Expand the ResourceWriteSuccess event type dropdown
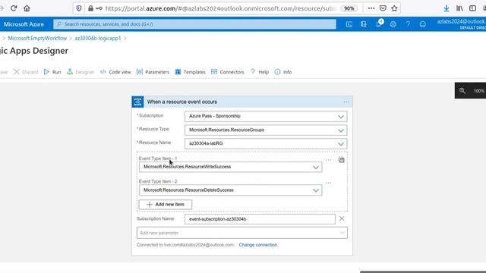 click(230, 167)
